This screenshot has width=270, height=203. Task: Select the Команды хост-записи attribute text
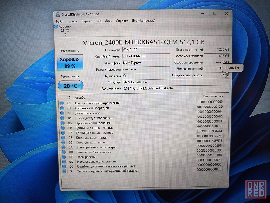[x=92, y=142]
